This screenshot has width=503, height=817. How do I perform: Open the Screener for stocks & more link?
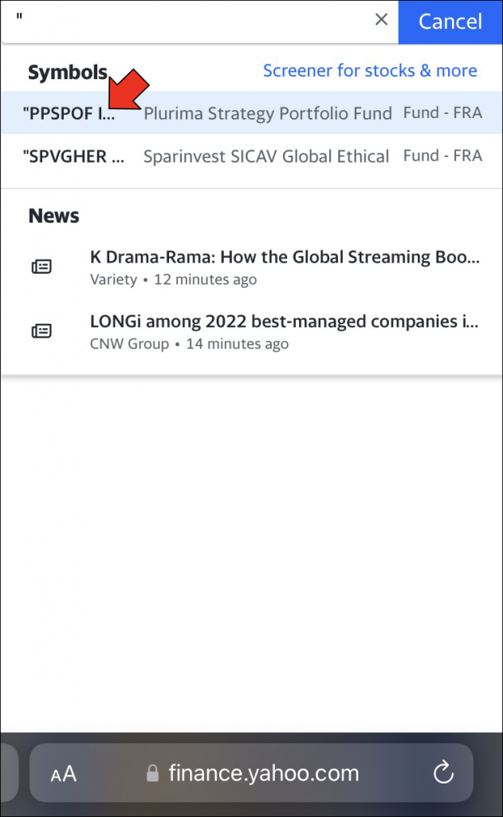370,70
